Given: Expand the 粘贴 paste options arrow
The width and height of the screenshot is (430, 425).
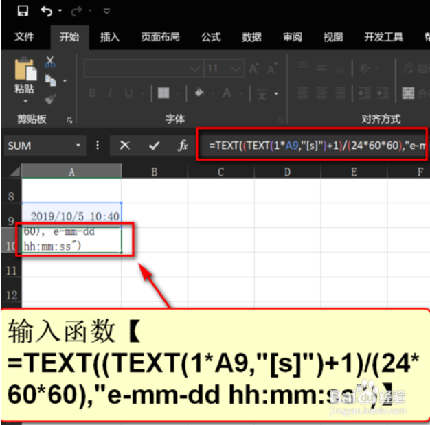Looking at the screenshot, I should click(25, 101).
